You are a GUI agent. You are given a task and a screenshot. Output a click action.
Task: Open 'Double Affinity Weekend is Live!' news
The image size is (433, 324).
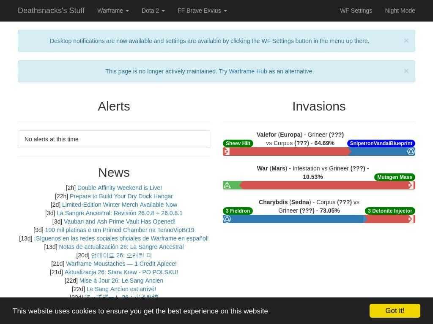[x=120, y=188]
